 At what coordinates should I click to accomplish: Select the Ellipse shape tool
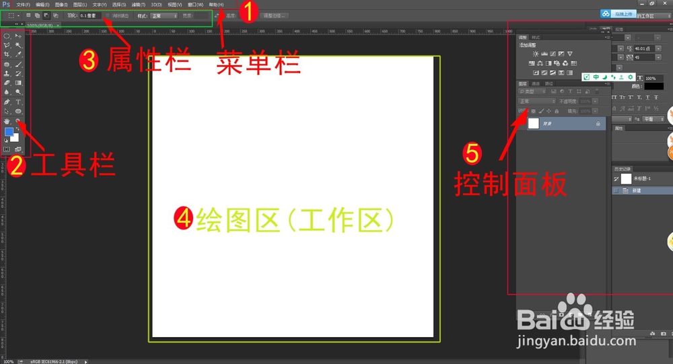pyautogui.click(x=18, y=112)
